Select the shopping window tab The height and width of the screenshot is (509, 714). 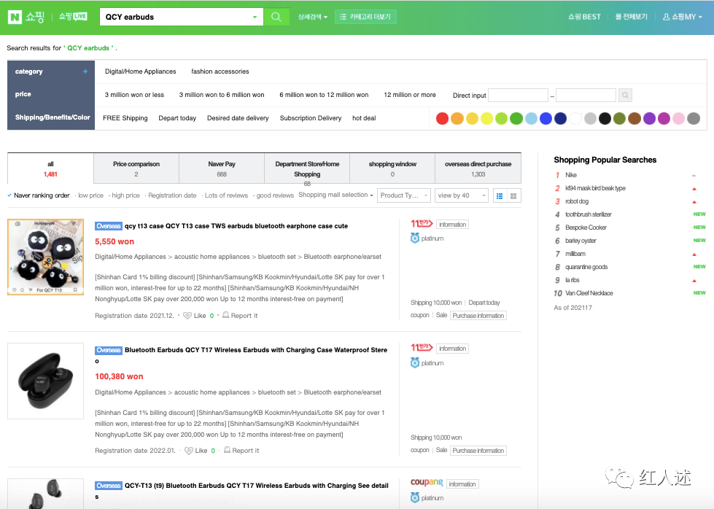point(392,169)
